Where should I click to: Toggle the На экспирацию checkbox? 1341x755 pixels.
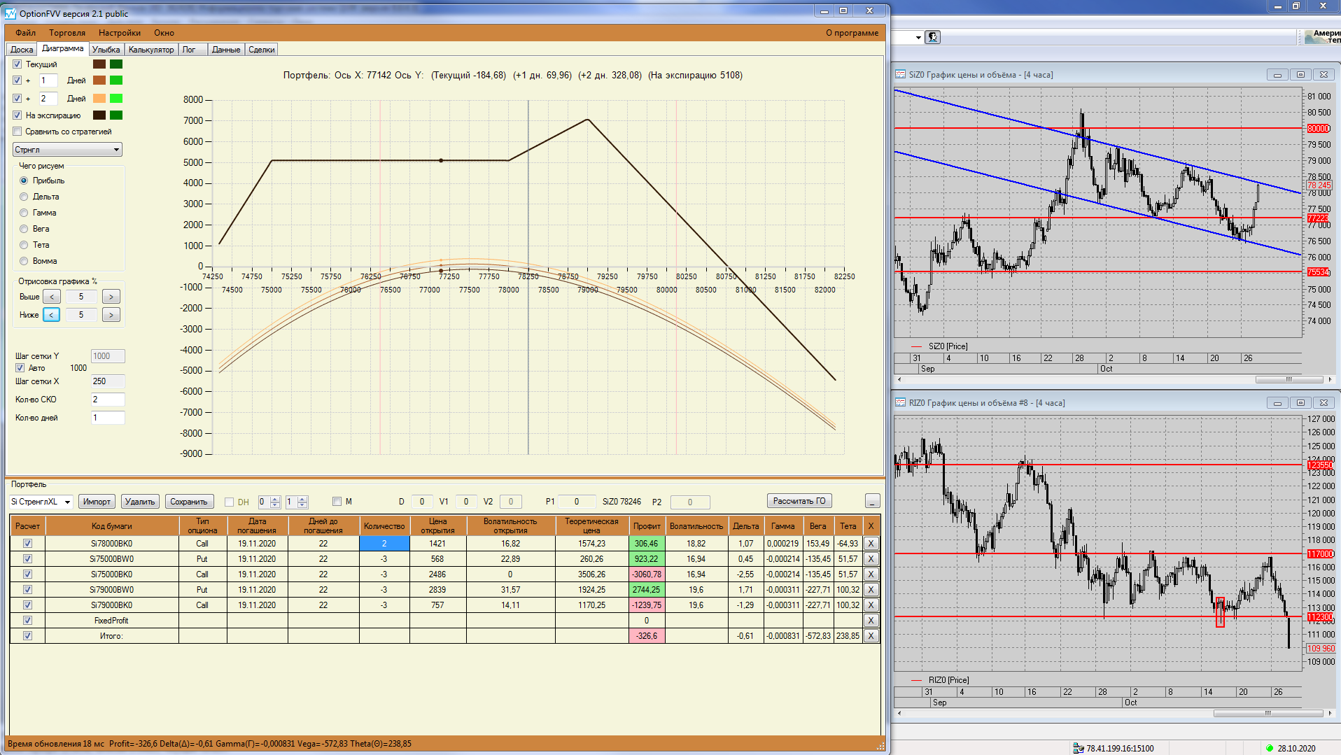17,115
